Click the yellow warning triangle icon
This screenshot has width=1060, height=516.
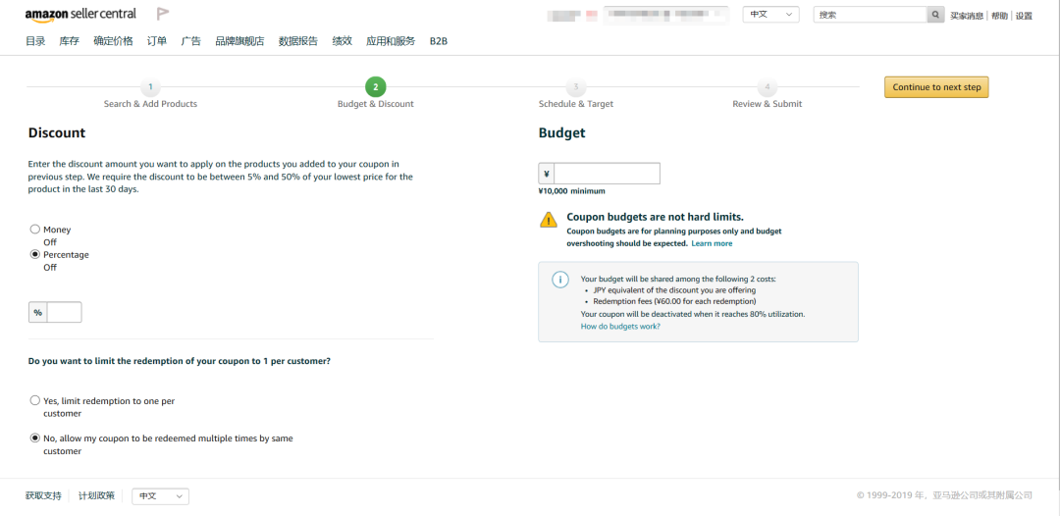[x=549, y=221]
